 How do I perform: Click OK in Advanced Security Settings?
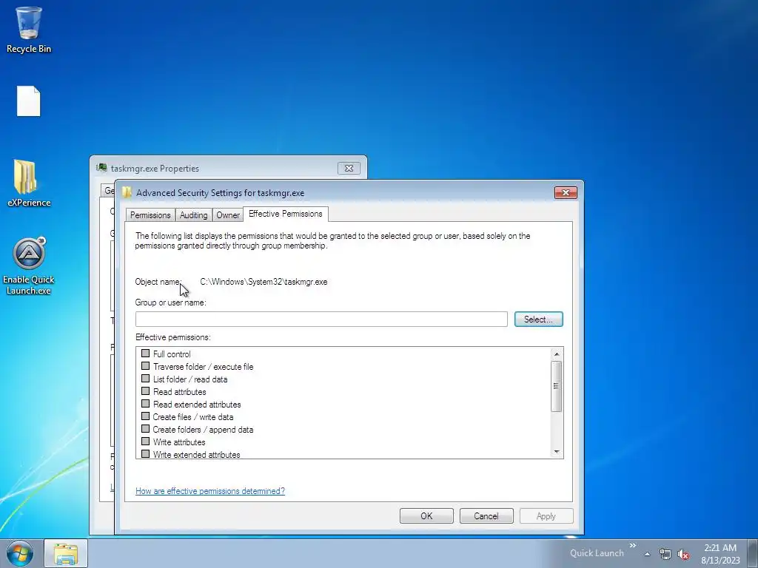pos(426,515)
